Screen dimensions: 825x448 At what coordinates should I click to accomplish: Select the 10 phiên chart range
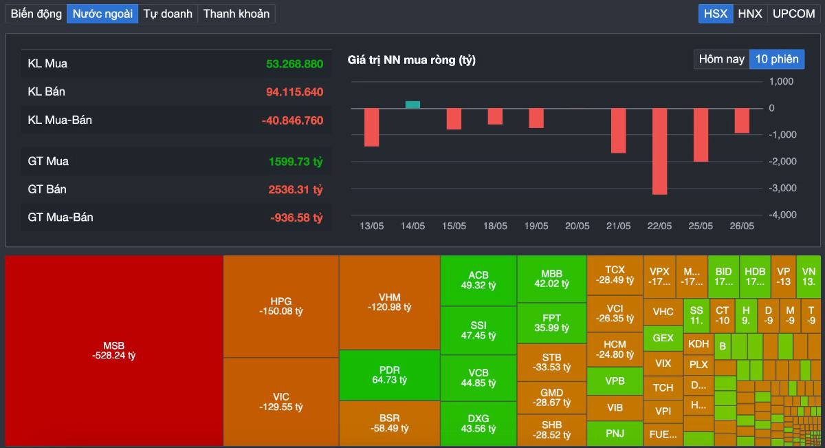[777, 59]
